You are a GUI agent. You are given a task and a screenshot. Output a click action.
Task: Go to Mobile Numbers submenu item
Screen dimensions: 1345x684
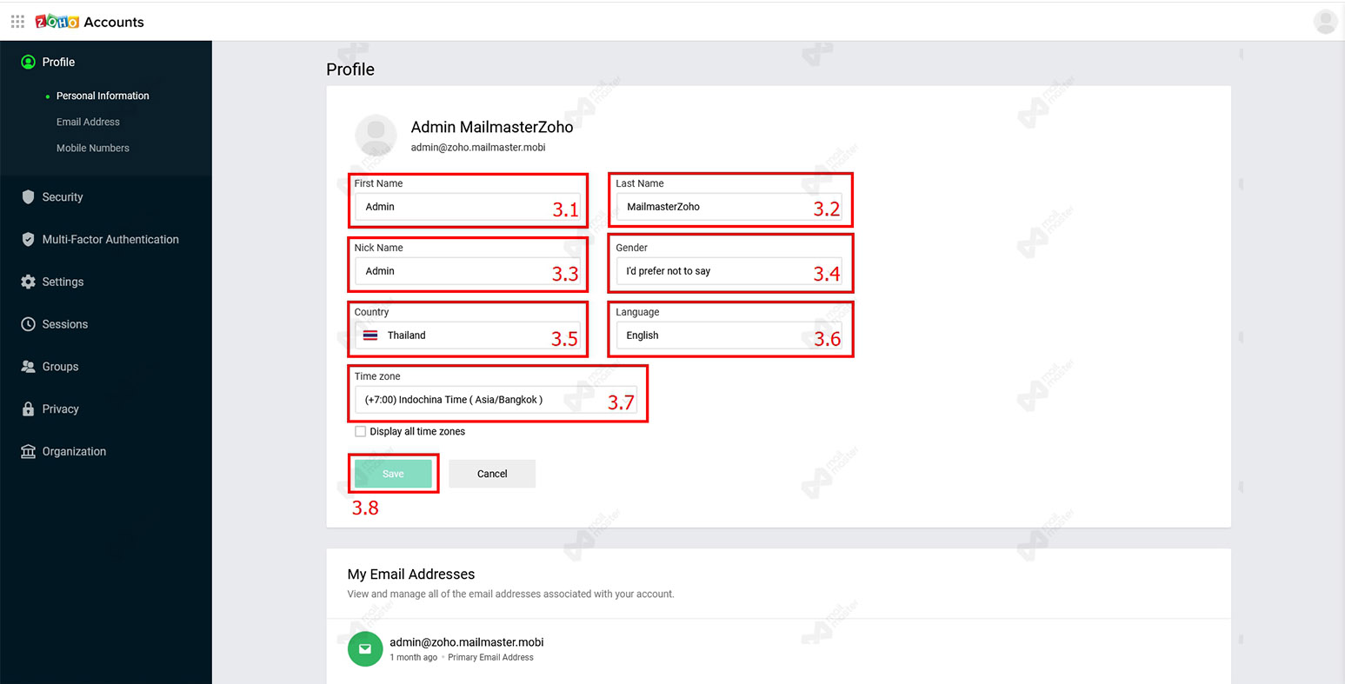coord(93,148)
